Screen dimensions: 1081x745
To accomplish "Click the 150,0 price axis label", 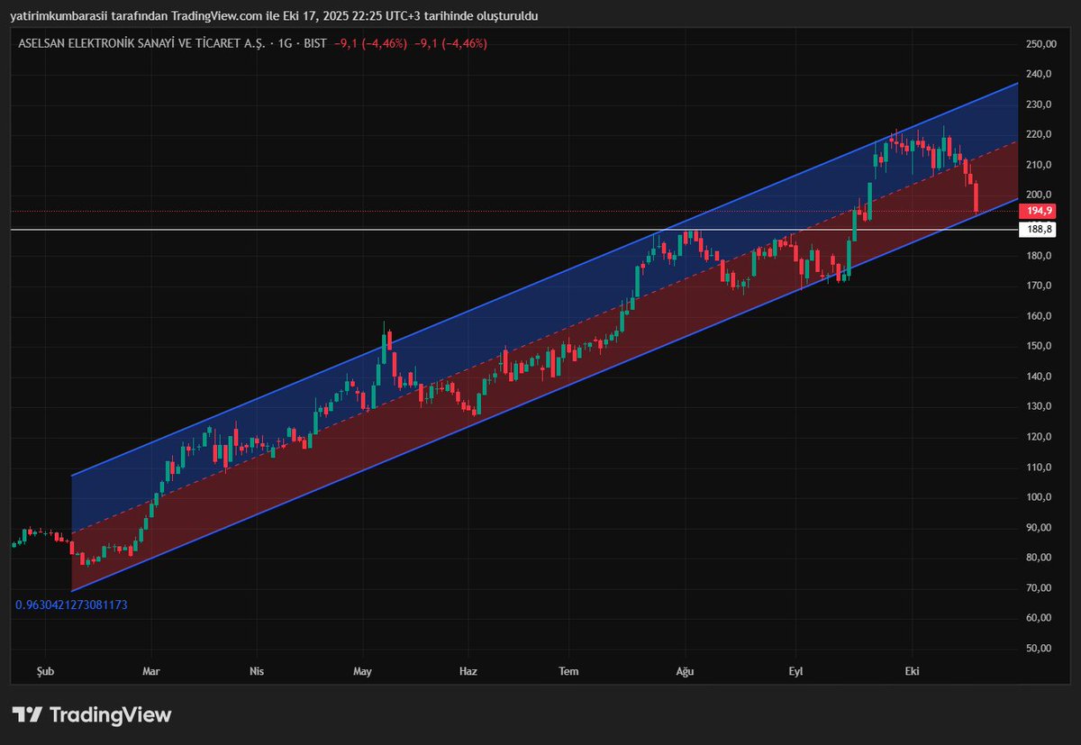I will (1038, 346).
